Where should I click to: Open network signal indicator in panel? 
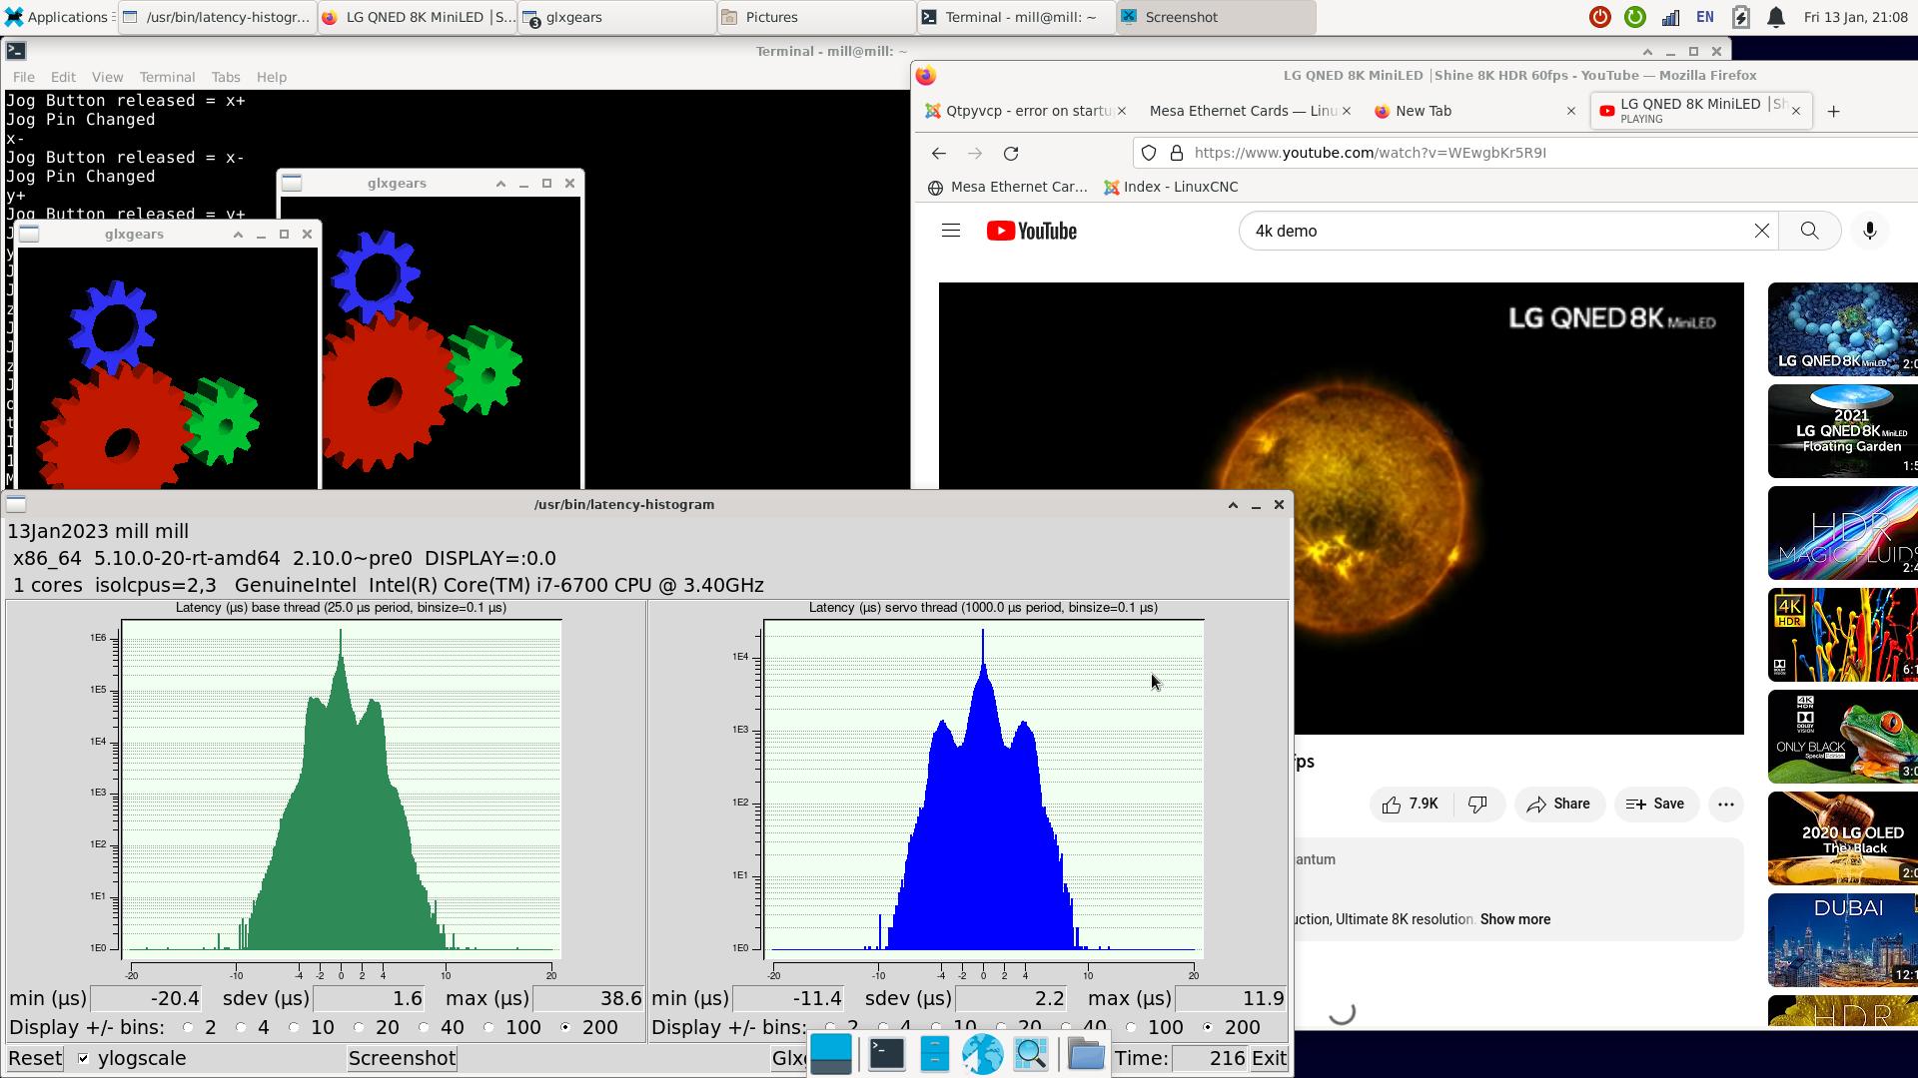(1670, 17)
